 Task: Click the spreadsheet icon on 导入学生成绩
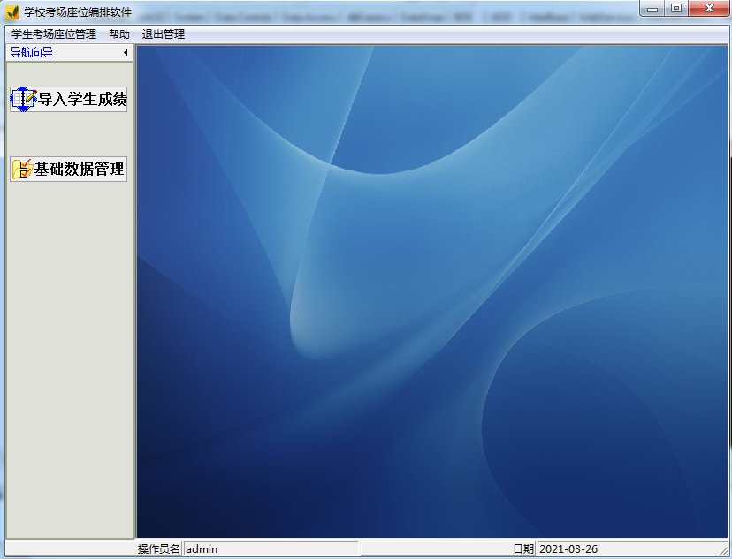pos(23,99)
